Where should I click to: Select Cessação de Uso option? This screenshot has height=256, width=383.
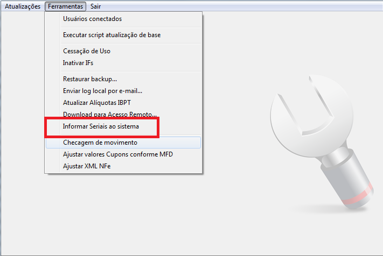coord(86,51)
